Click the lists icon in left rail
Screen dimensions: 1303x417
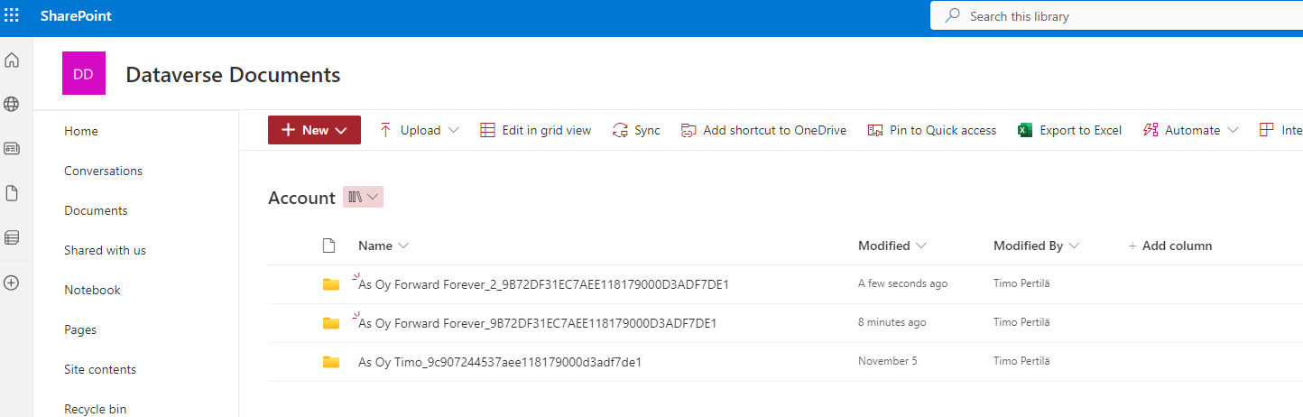12,238
